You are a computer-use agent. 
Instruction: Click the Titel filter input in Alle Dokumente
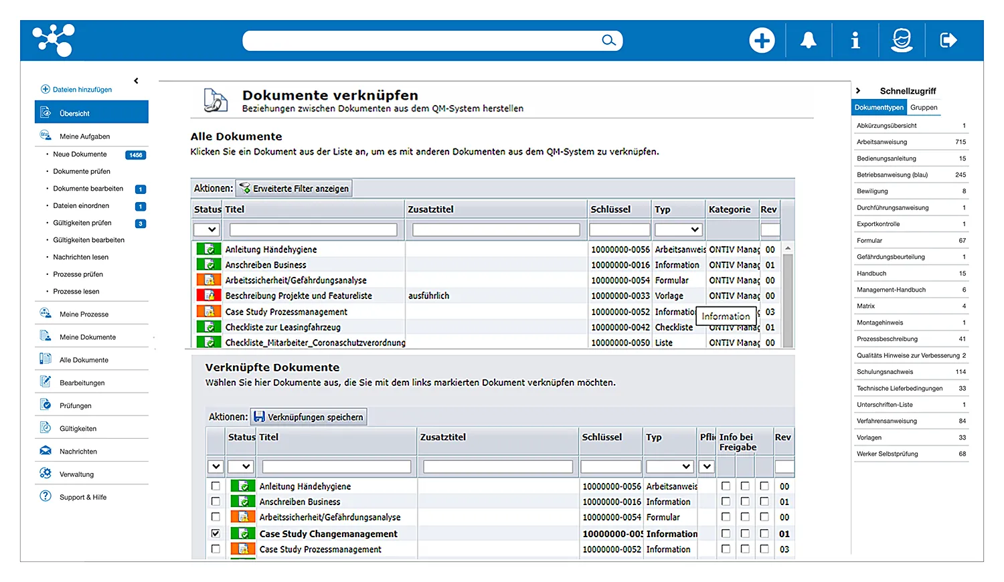click(313, 229)
